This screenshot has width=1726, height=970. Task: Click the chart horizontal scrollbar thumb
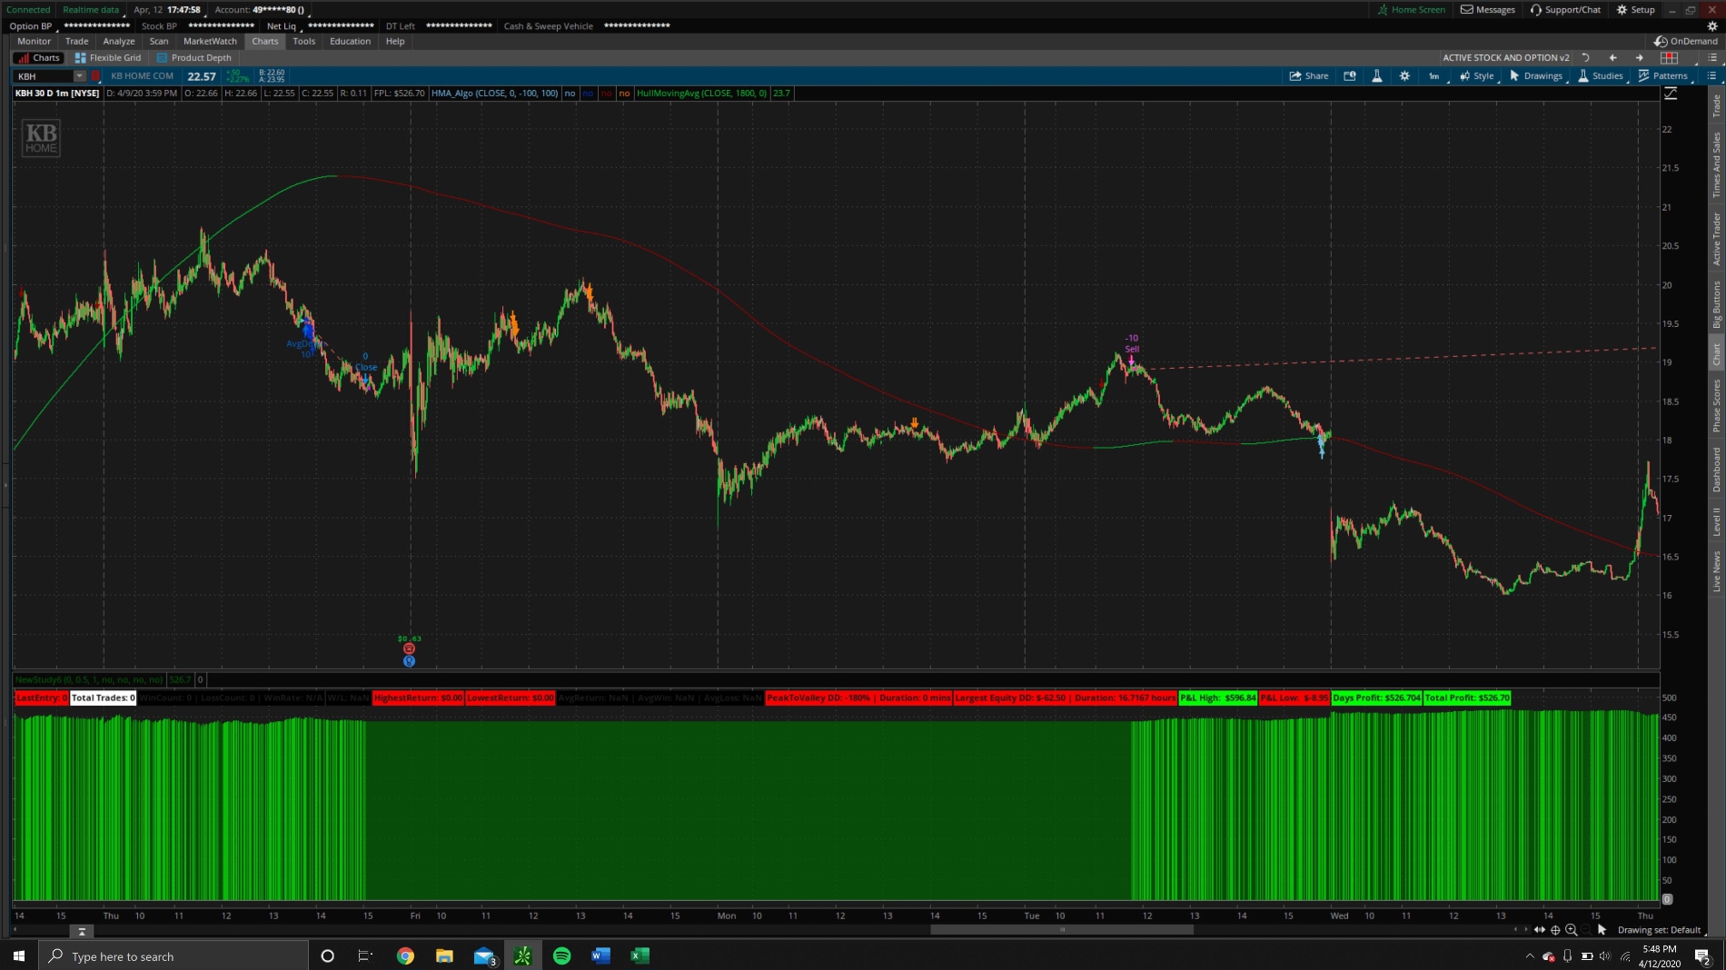1062,929
